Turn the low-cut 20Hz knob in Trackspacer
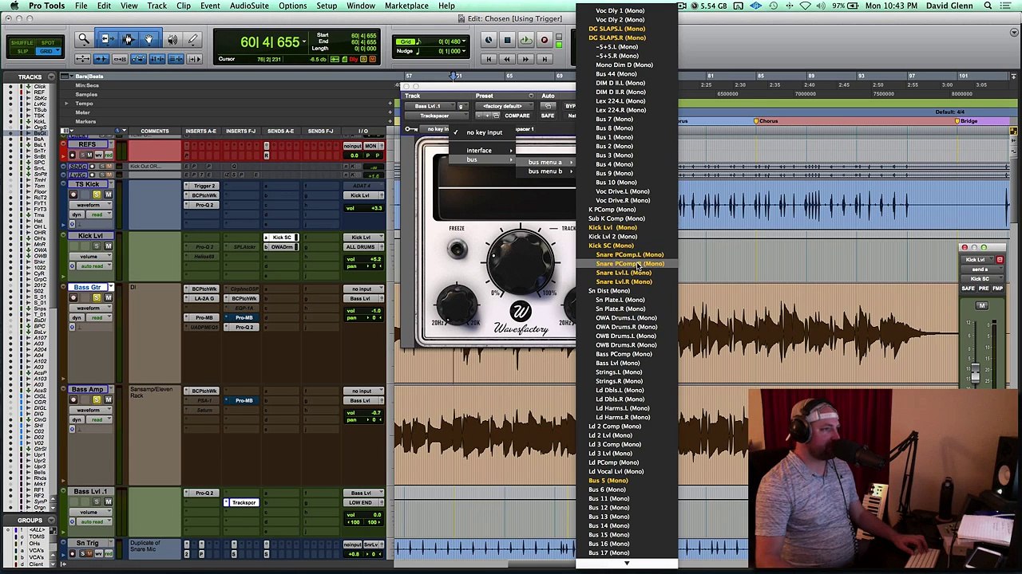The width and height of the screenshot is (1022, 574). [x=457, y=305]
